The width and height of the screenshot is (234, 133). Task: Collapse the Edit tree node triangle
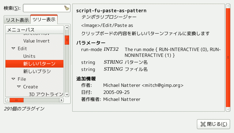(x=13, y=49)
